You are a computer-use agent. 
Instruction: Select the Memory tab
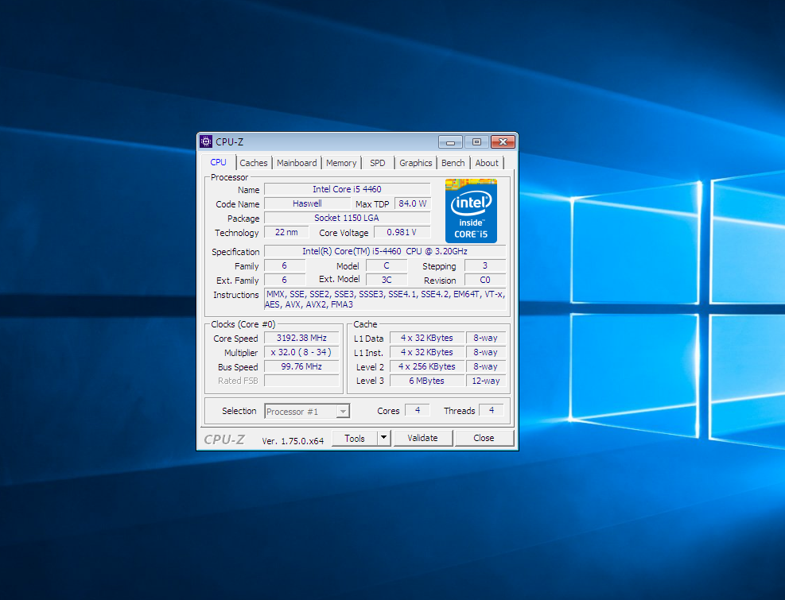[341, 163]
